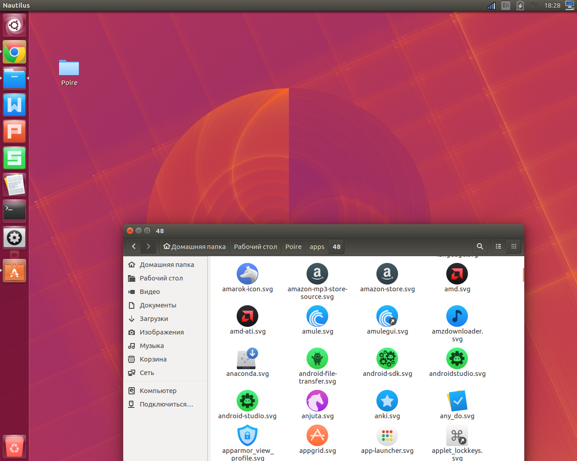Screen dimensions: 577x461
Task: Launch WPS Writer from launcher
Action: coord(14,105)
